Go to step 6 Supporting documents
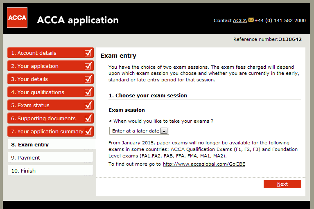 [50, 118]
